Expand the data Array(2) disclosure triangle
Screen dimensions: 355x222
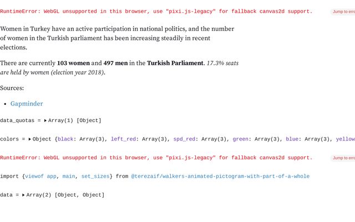click(24, 195)
